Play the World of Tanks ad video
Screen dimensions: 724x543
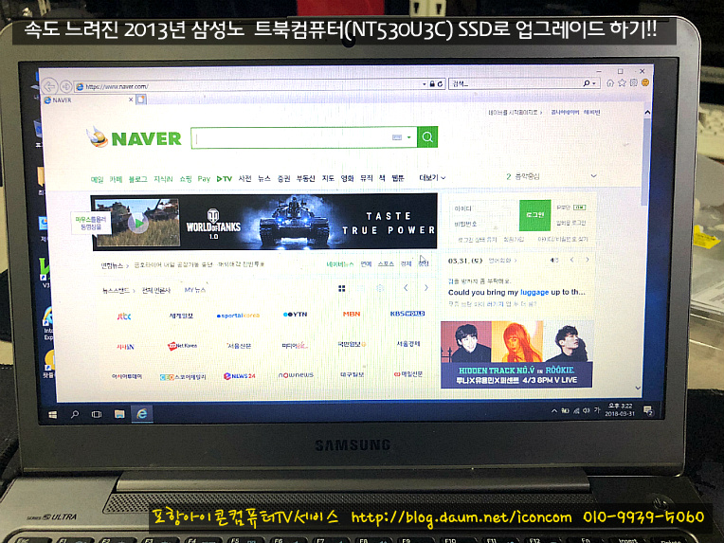tap(138, 223)
